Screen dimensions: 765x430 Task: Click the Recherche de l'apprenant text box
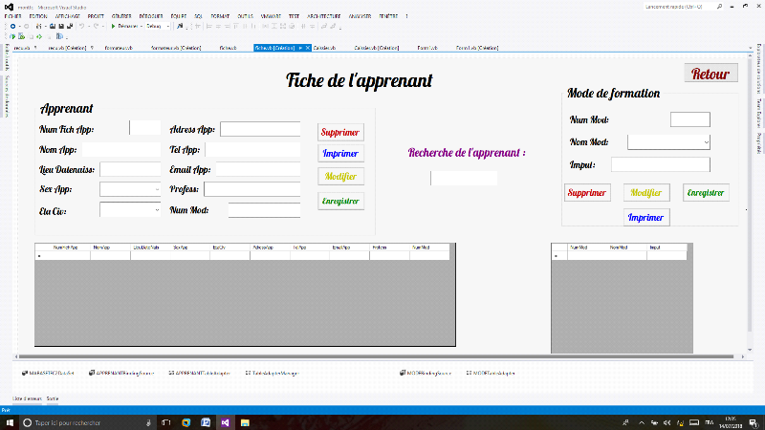point(464,178)
